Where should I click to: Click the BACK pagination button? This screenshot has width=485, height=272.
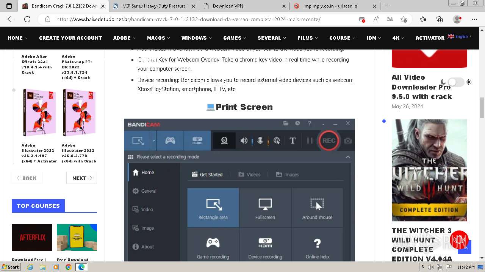click(27, 178)
